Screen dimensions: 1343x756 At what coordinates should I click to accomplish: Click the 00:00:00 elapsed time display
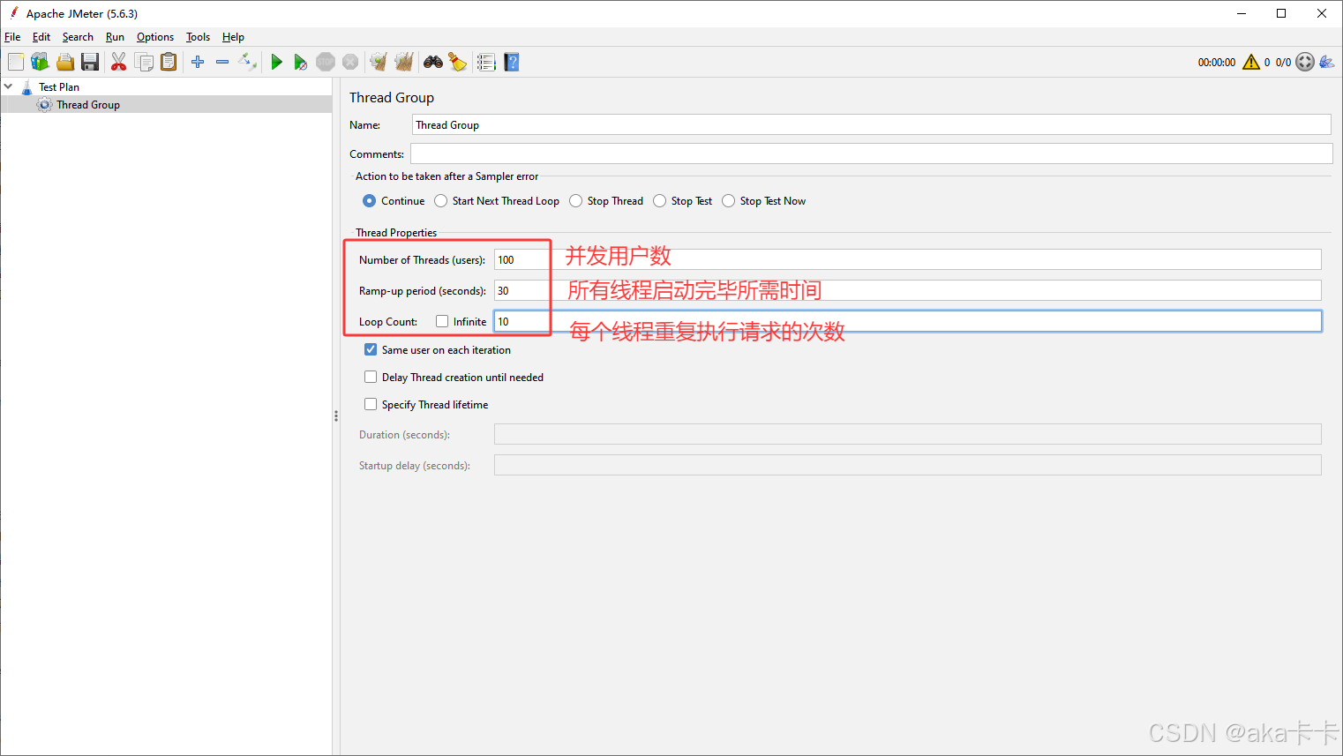point(1217,63)
